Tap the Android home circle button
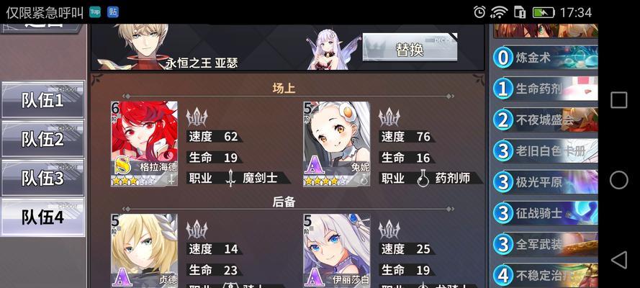The width and height of the screenshot is (640, 288). click(619, 180)
